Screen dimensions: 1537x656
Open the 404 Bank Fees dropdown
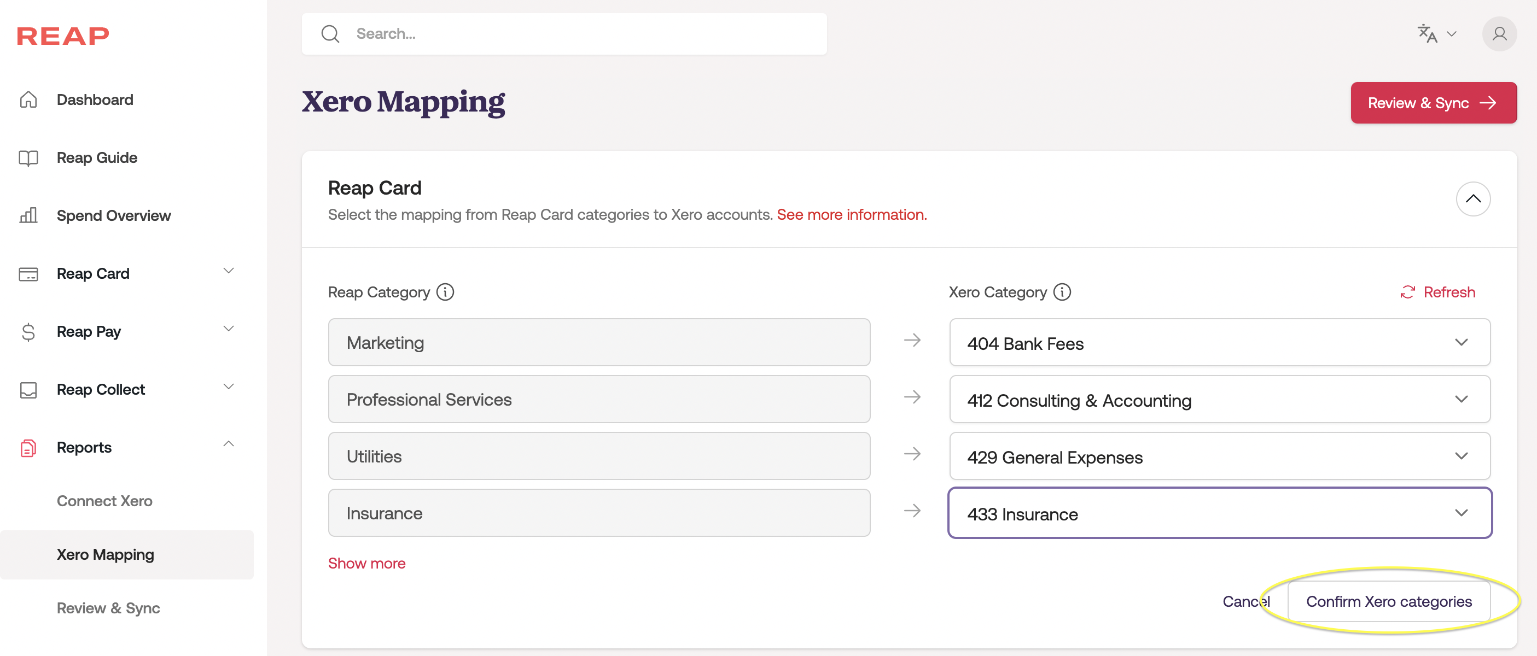(1219, 343)
